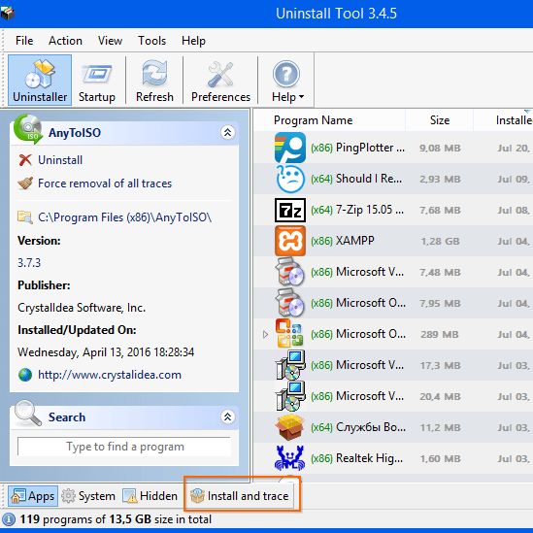Click the Uninstall link
This screenshot has height=533, width=533.
click(60, 160)
